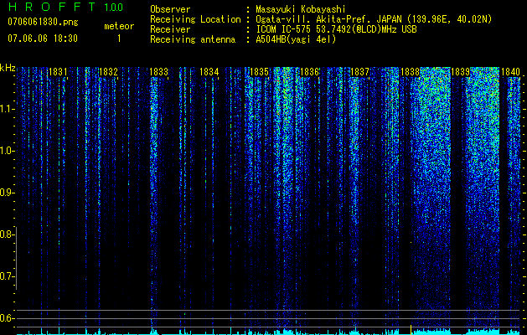Click the Receiver label
The height and width of the screenshot is (335, 527).
[170, 29]
